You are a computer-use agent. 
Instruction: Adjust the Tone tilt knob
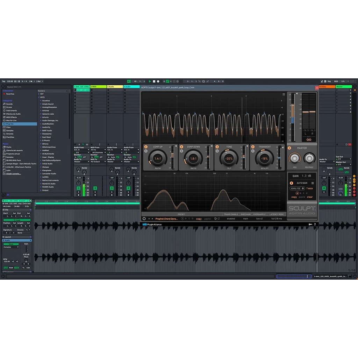click(x=229, y=158)
